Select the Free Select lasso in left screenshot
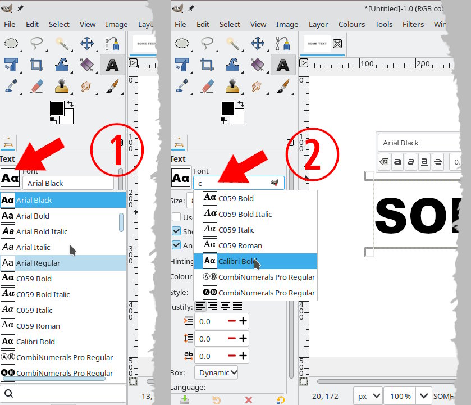The height and width of the screenshot is (405, 471). tap(36, 44)
